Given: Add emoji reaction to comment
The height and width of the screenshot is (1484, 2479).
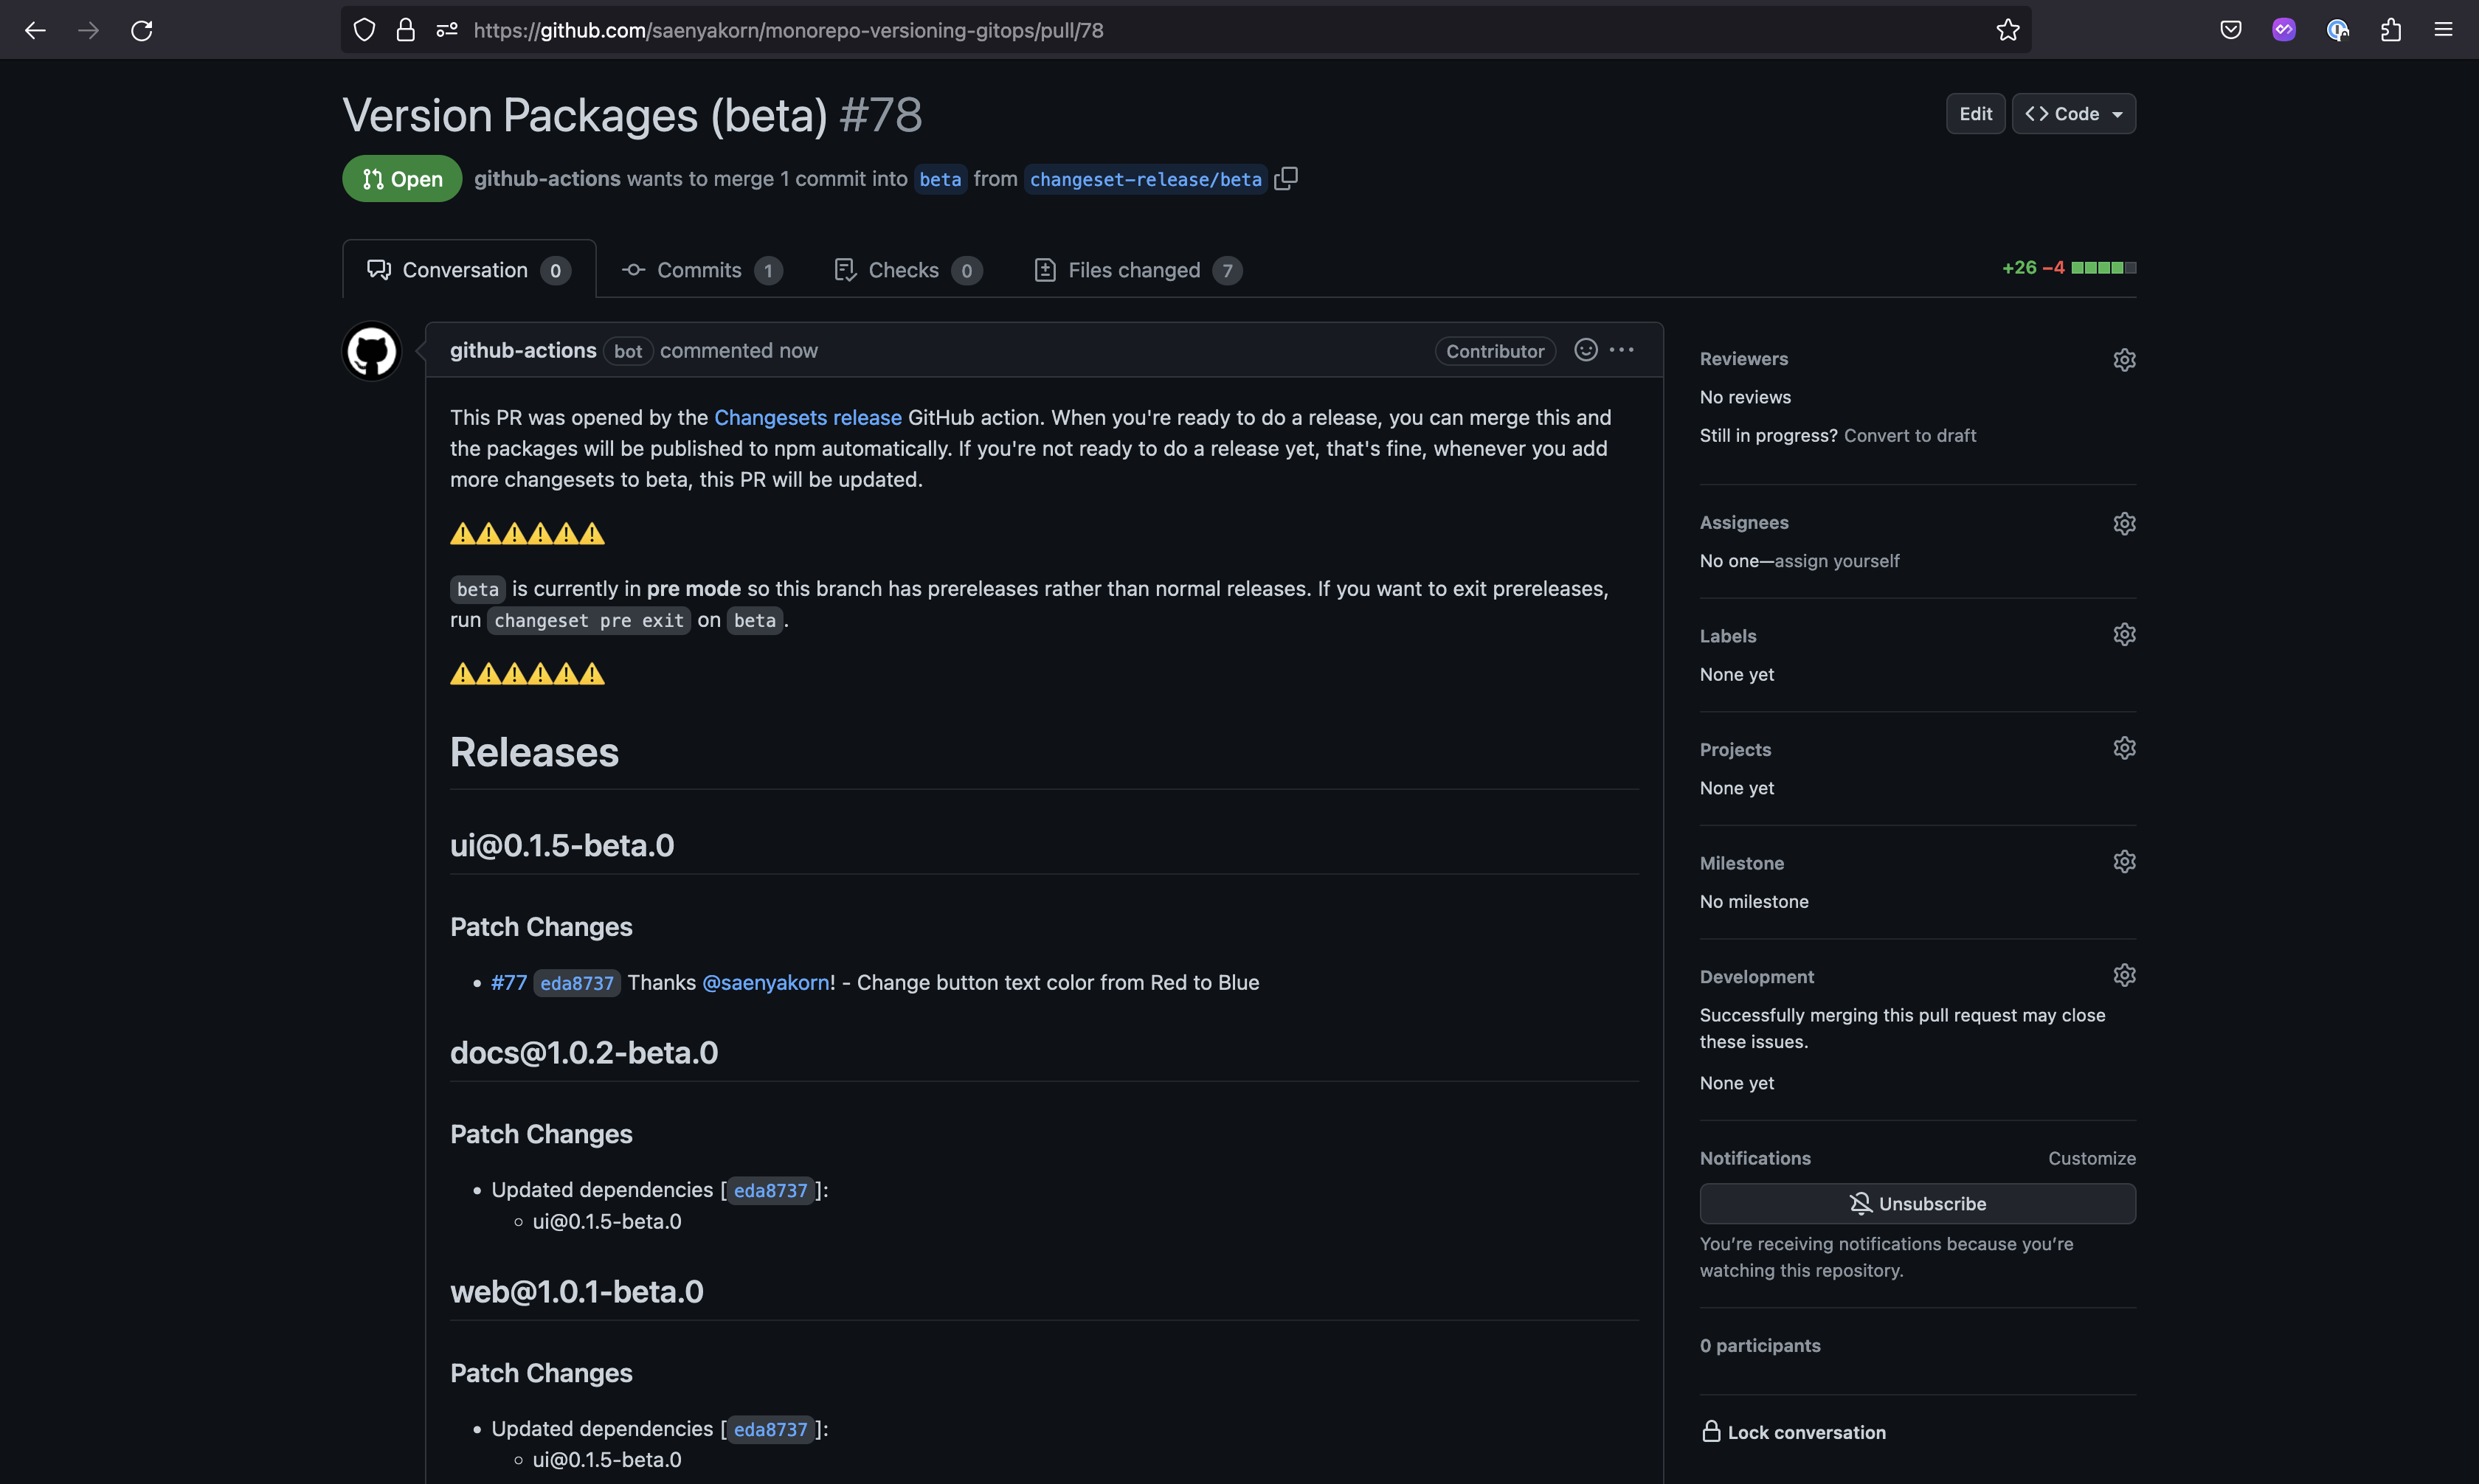Looking at the screenshot, I should pyautogui.click(x=1586, y=349).
